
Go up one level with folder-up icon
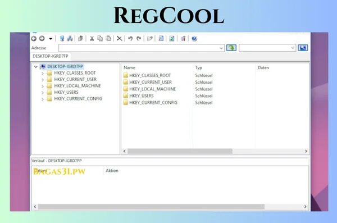80,39
